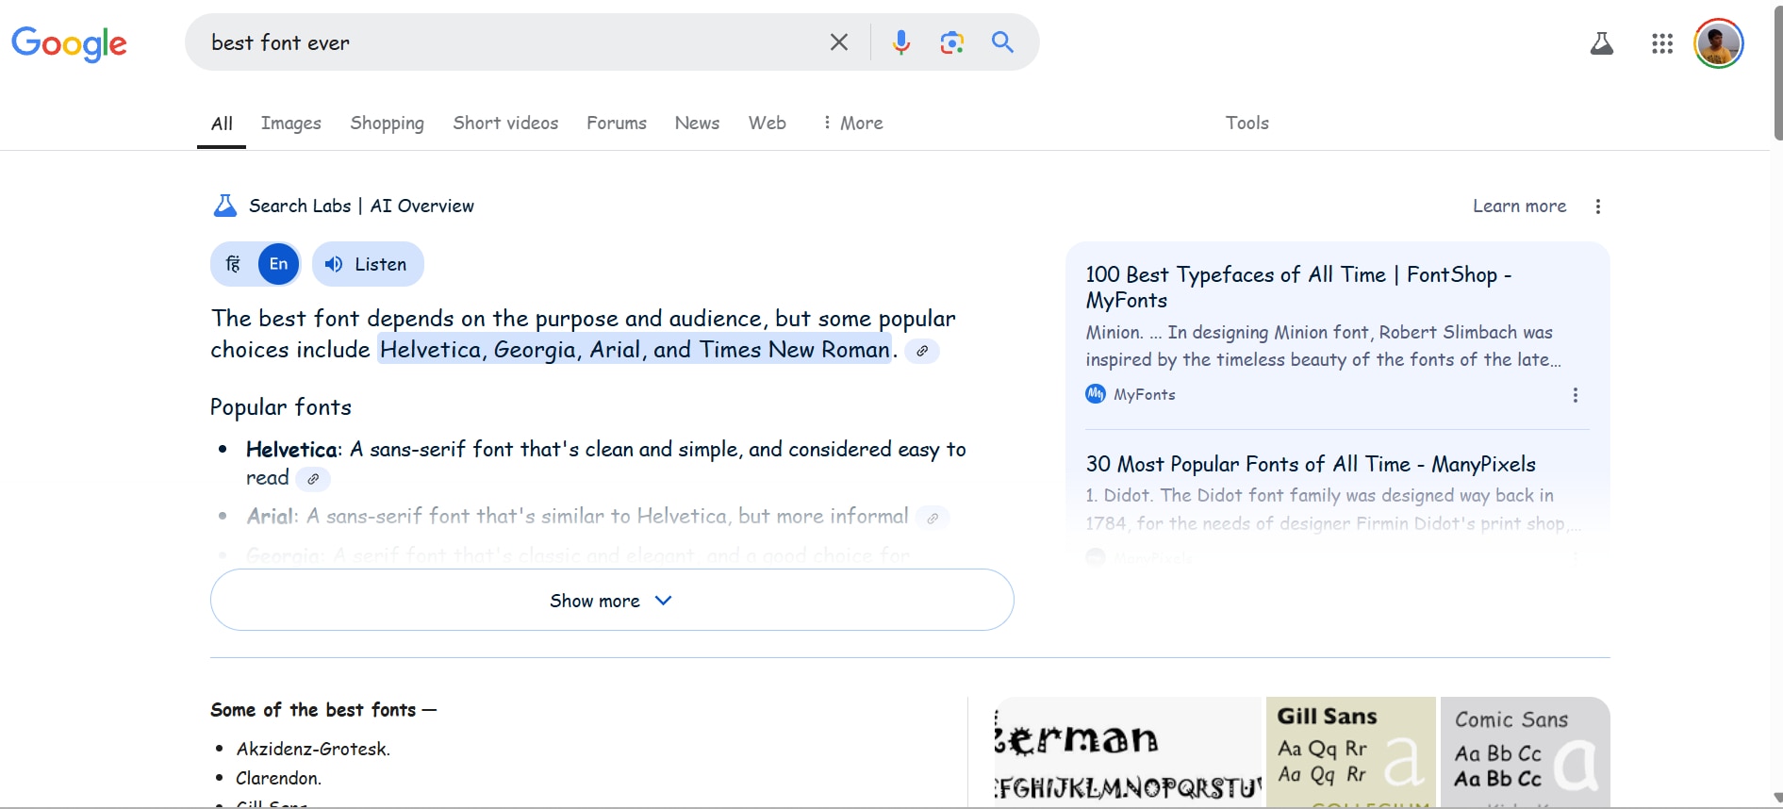
Task: Open the More search filters dropdown
Action: click(x=853, y=123)
